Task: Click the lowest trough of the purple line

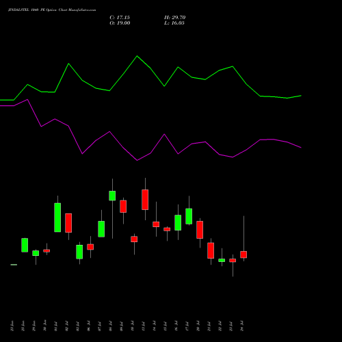Action: click(x=137, y=160)
